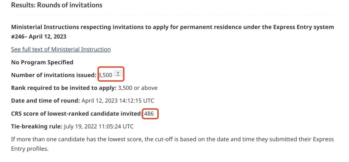Open the 'See full text of Ministerial Instruction' link
Viewport: 349px width, 162px height.
coord(61,49)
